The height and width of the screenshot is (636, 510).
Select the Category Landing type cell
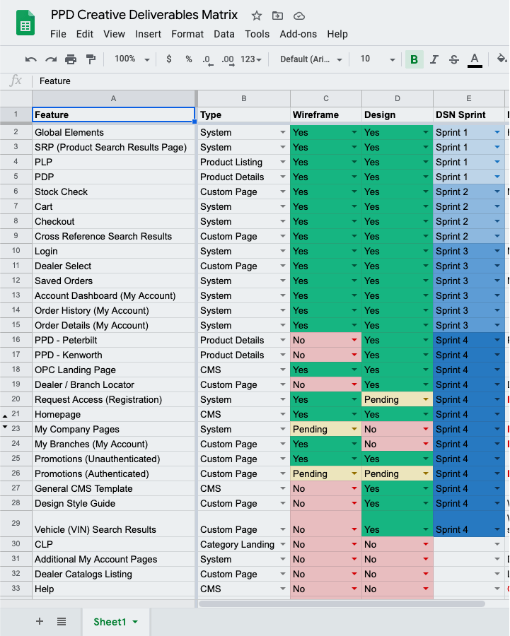(243, 544)
